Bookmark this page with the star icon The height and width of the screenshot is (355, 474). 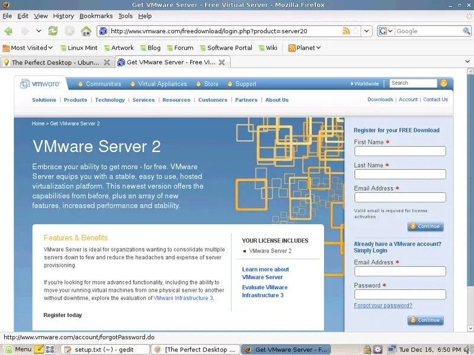pyautogui.click(x=356, y=31)
